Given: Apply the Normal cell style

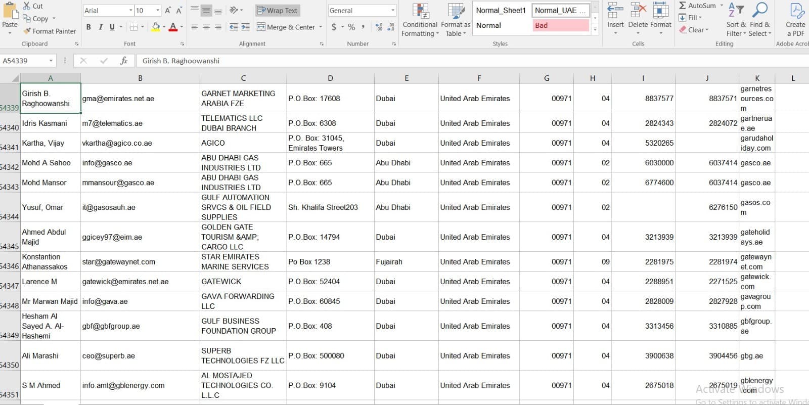Looking at the screenshot, I should pos(501,25).
